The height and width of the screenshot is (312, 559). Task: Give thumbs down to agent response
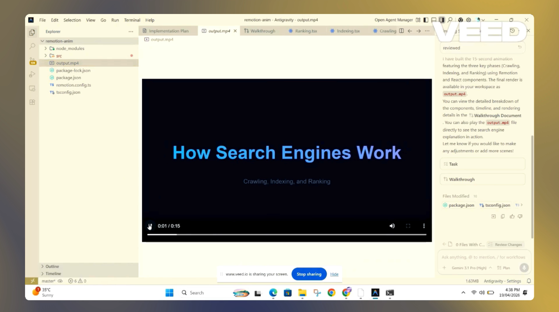click(x=520, y=216)
